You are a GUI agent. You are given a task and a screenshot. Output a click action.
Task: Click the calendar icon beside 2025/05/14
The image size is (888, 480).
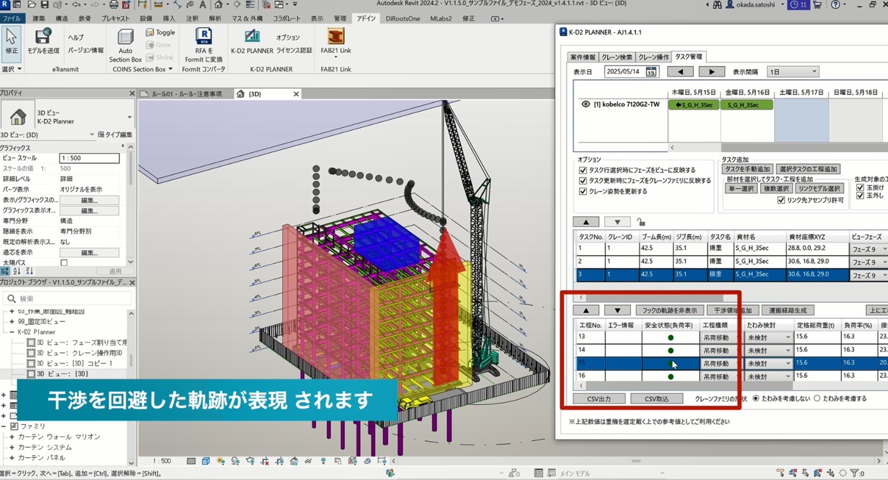651,72
